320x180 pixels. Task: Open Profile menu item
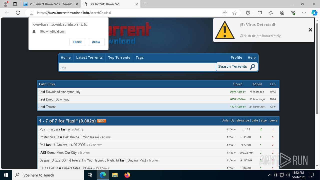236,57
